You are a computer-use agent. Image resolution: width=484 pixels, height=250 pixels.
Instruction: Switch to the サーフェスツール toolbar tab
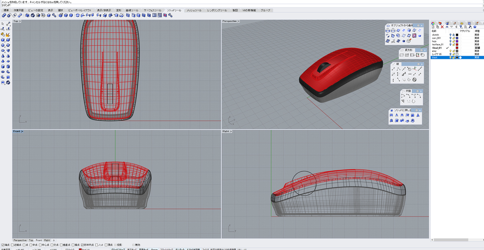tap(153, 10)
